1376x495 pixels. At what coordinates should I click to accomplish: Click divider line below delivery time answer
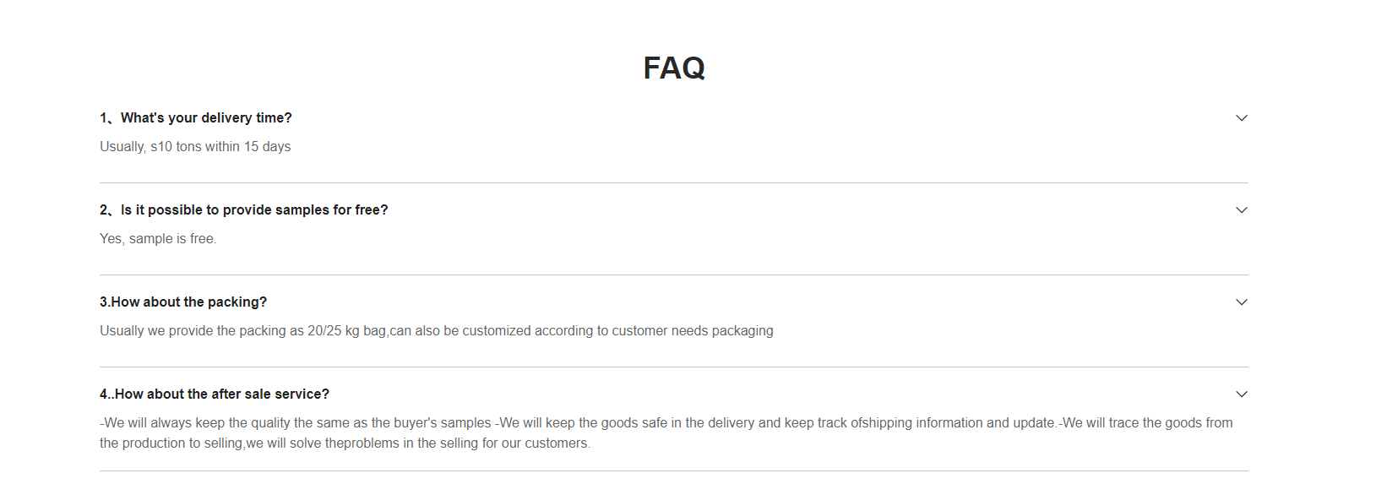(x=674, y=183)
